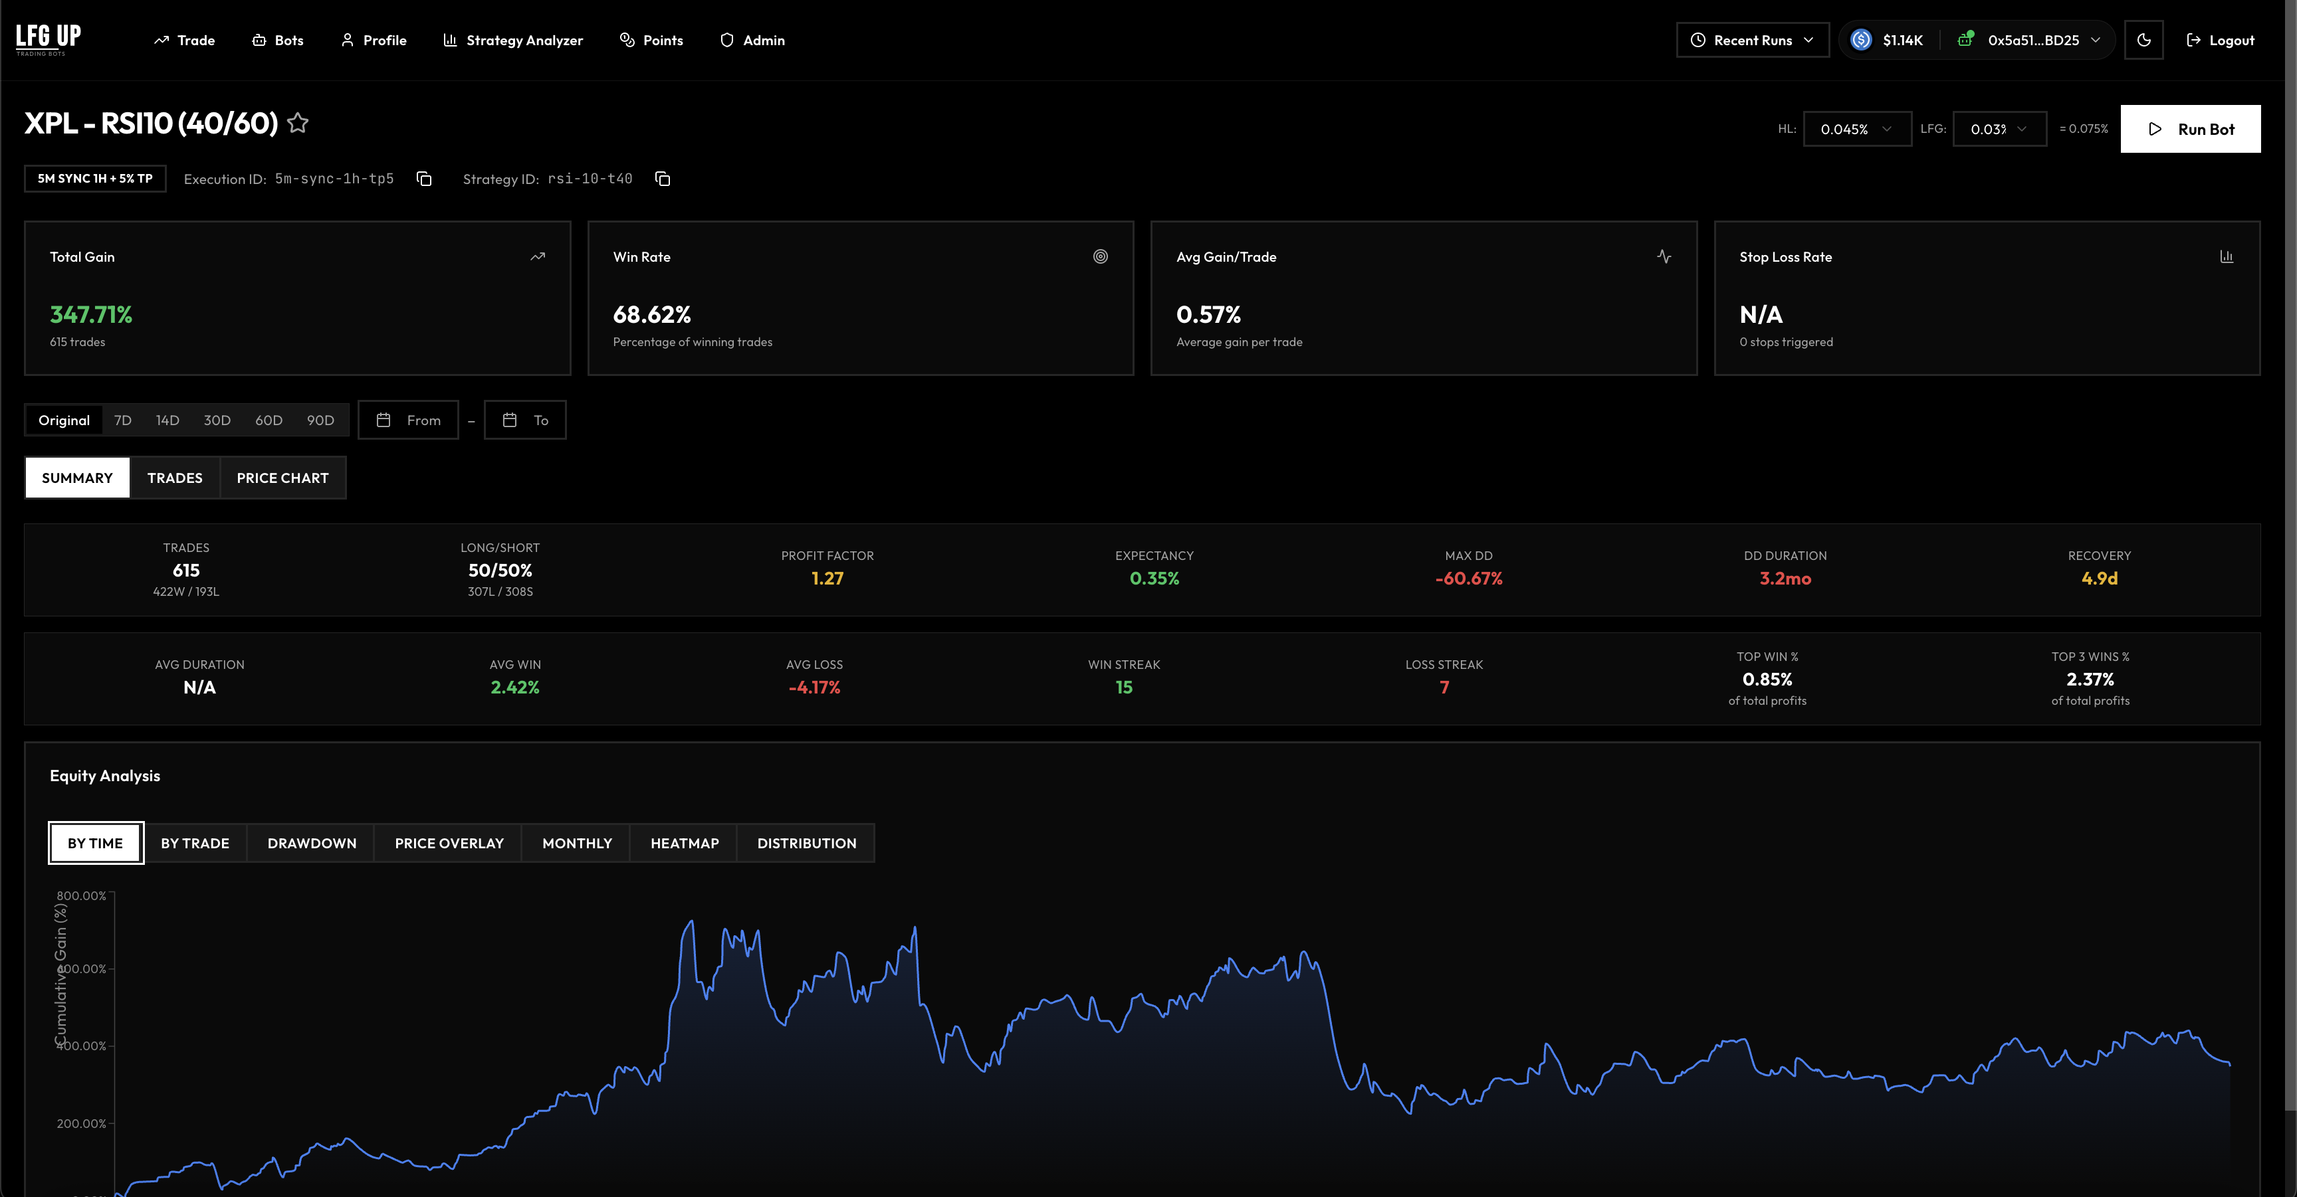
Task: Open the Admin page
Action: tap(752, 40)
